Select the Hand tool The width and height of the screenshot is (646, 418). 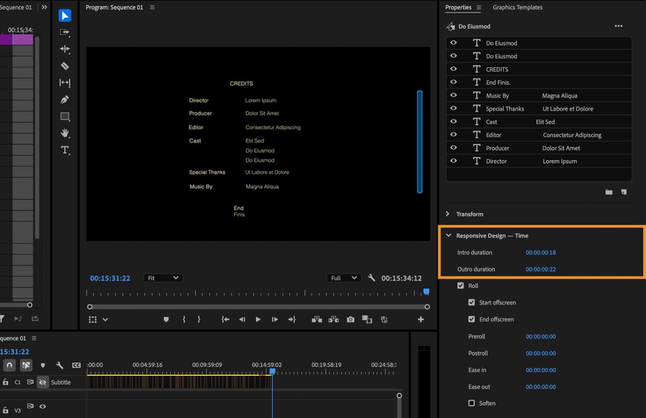pyautogui.click(x=65, y=133)
